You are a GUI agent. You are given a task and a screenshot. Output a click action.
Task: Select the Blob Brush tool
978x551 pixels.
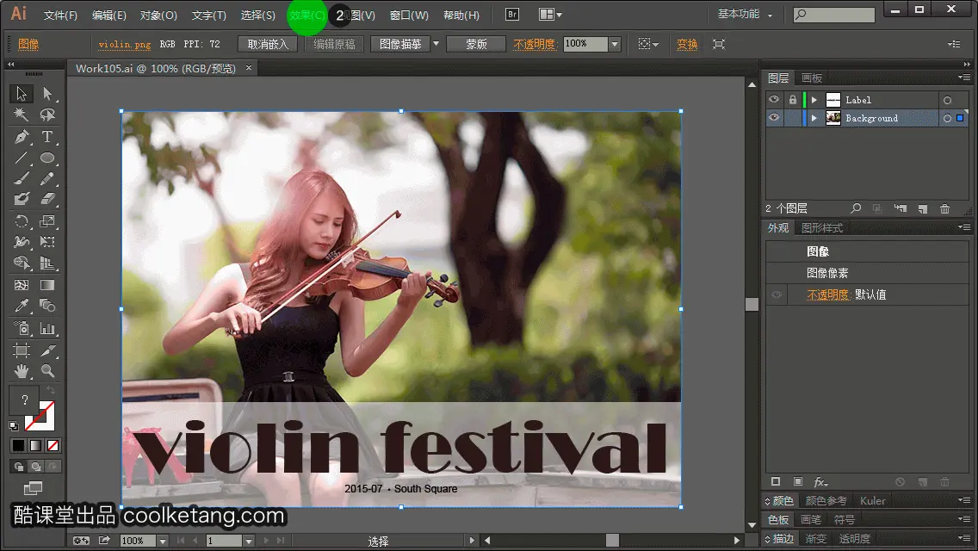pos(22,200)
